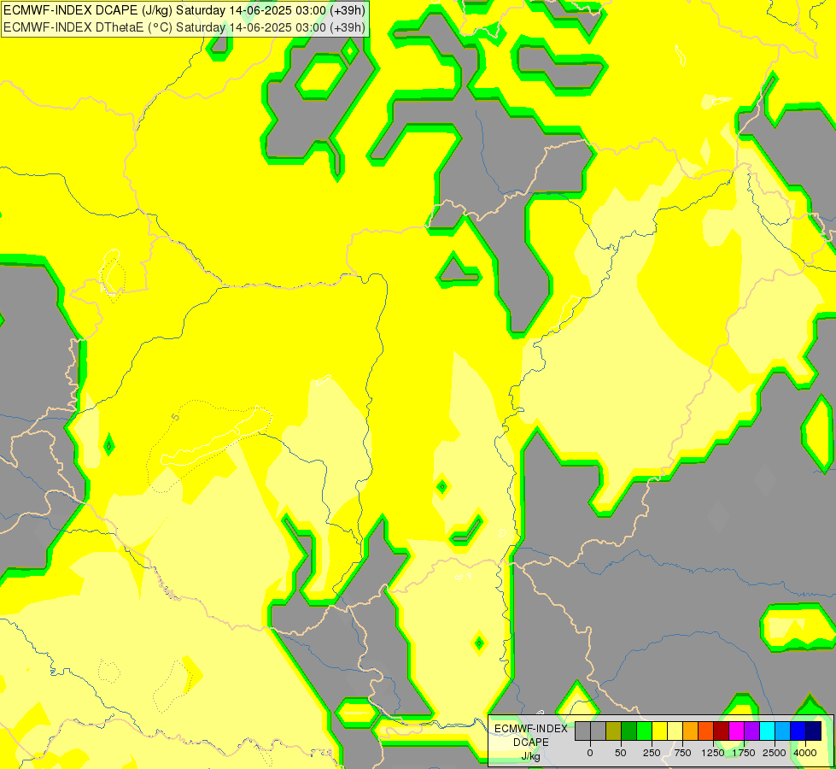Screen dimensions: 836x769
Task: Select the magenta legend swatch
Action: click(x=737, y=731)
